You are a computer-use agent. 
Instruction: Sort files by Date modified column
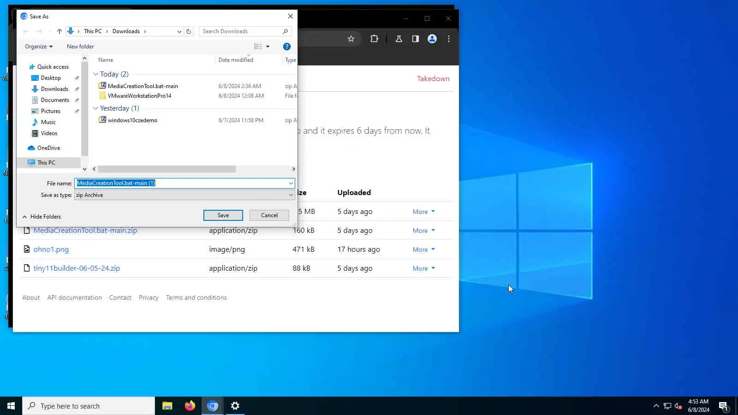coord(236,60)
